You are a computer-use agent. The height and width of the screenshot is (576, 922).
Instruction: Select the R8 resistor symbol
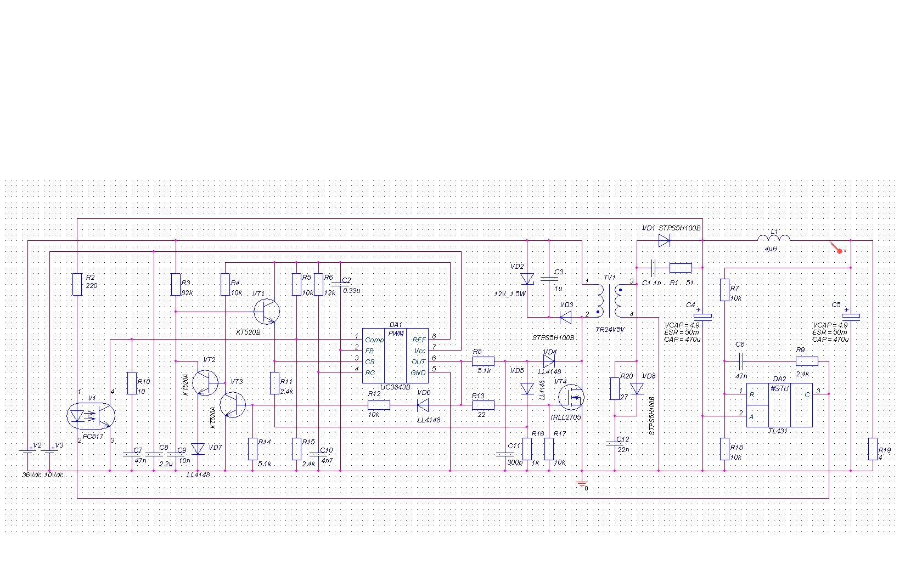tap(483, 361)
